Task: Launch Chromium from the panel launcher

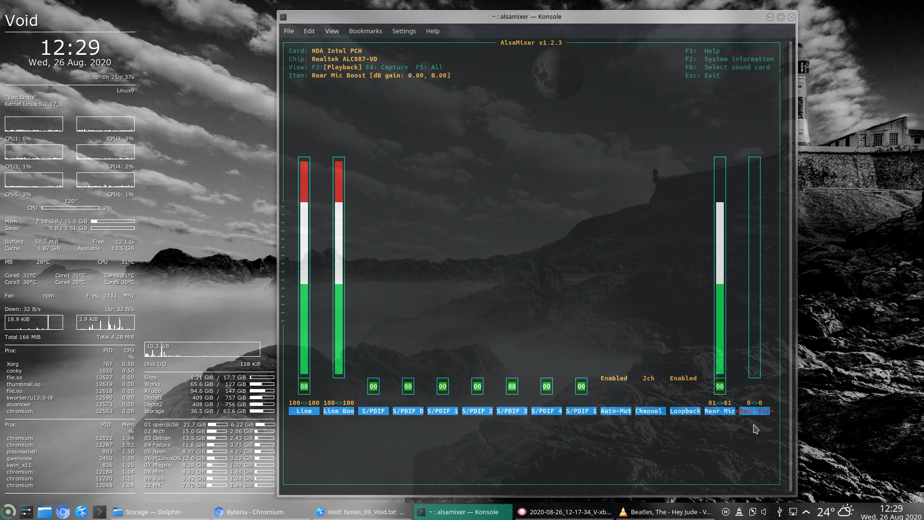Action: coord(63,512)
